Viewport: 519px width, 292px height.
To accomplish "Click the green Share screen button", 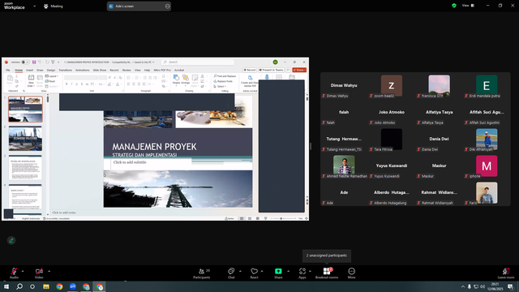I will pos(278,273).
